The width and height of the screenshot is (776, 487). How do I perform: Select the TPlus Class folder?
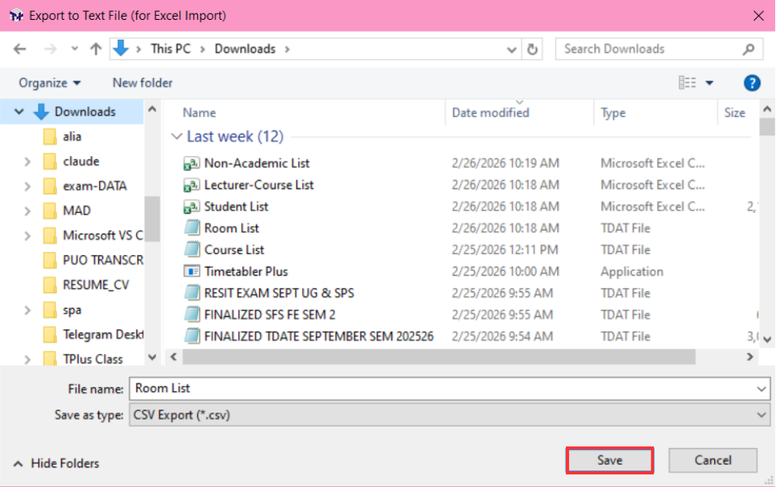coord(83,359)
